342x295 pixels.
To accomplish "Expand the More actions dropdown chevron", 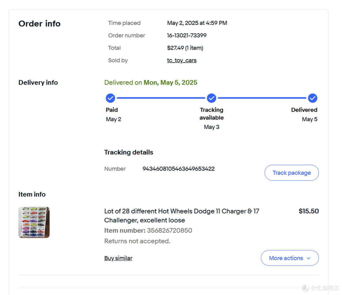I will [308, 258].
